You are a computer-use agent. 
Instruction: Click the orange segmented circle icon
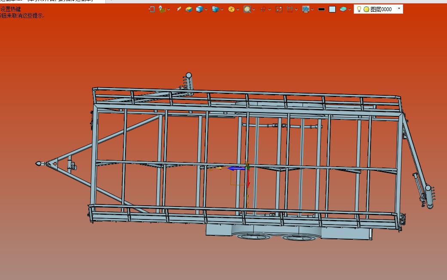[231, 9]
